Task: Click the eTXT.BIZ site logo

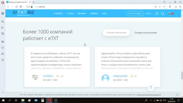Action: pyautogui.click(x=23, y=13)
